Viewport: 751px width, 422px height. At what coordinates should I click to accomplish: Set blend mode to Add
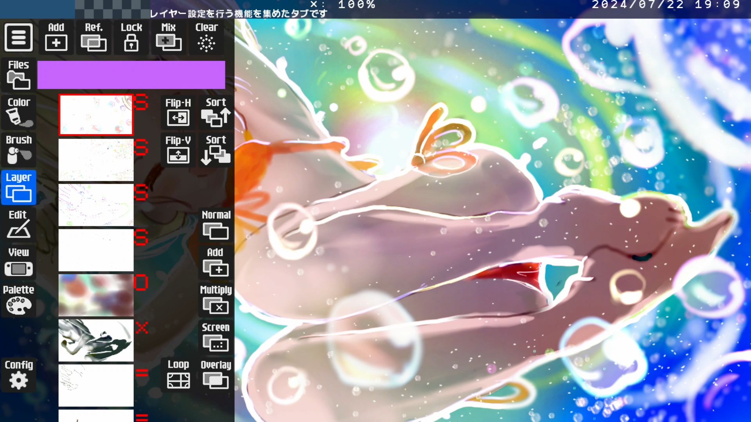(216, 262)
